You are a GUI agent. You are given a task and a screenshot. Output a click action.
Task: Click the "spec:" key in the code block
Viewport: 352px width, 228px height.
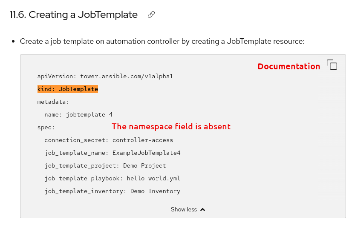pyautogui.click(x=46, y=127)
